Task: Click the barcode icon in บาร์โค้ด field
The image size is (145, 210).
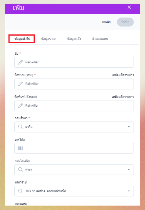Action: (21, 148)
